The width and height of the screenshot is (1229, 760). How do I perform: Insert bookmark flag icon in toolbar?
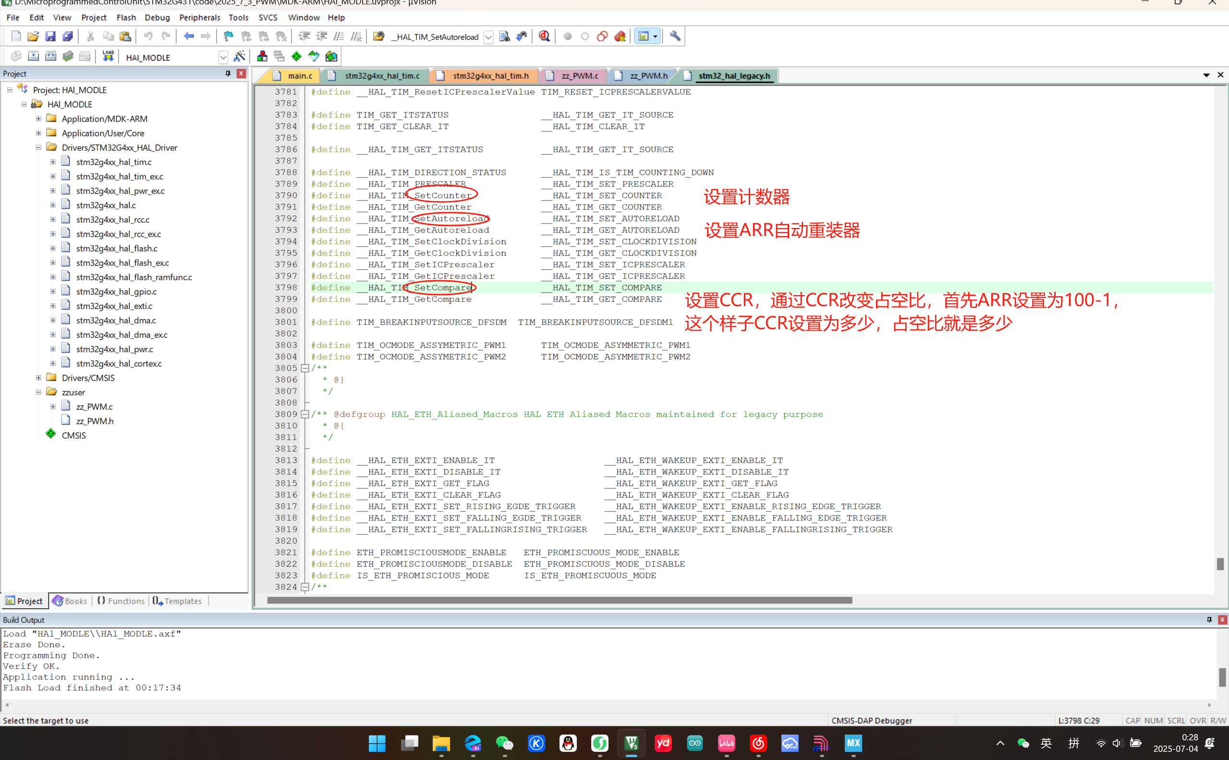229,36
